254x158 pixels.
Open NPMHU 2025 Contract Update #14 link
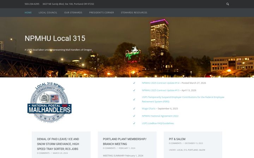161,83
